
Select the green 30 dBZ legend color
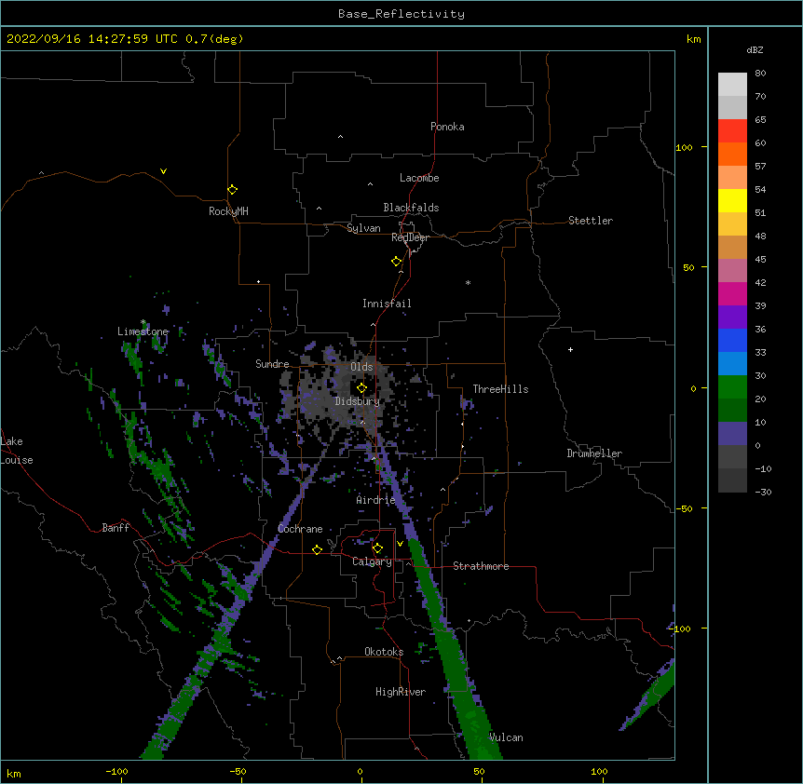click(x=732, y=387)
